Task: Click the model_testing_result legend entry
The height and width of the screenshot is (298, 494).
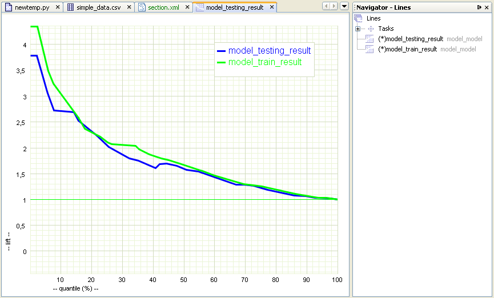Action: (x=270, y=50)
